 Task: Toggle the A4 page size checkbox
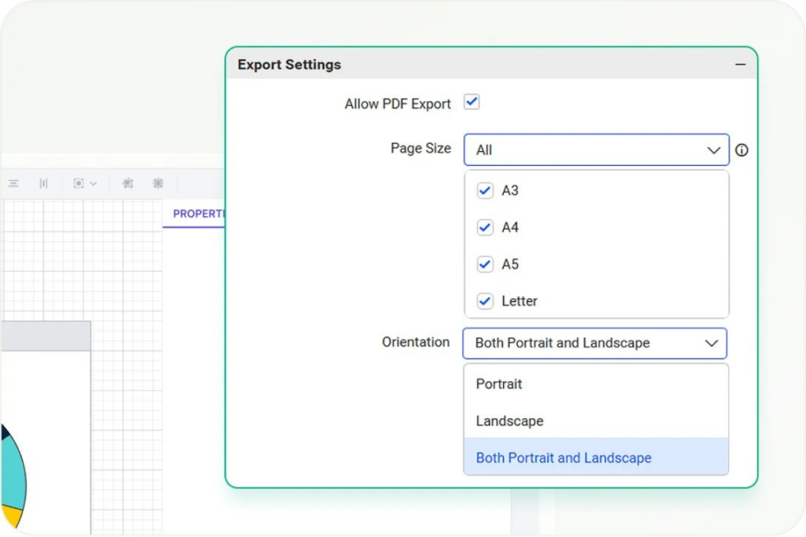click(485, 228)
